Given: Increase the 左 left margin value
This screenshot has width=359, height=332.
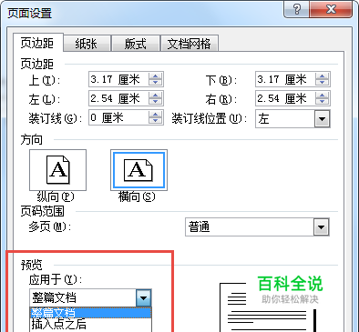Looking at the screenshot, I should [156, 95].
